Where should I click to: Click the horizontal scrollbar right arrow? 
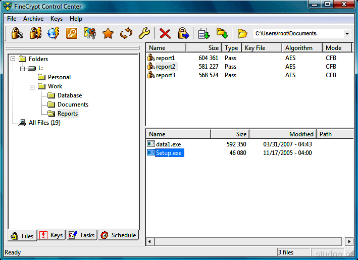pos(348,242)
